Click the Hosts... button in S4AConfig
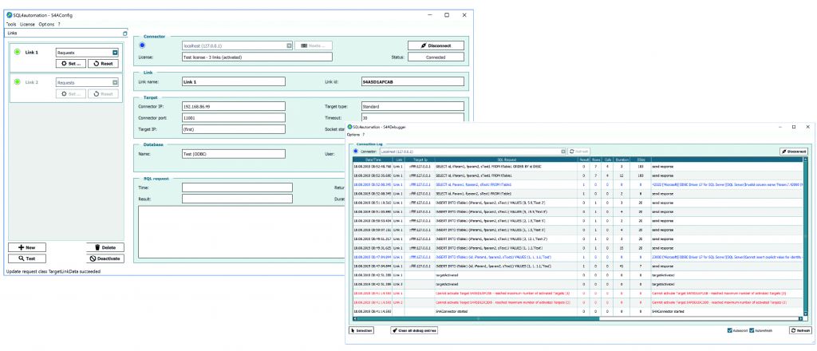The image size is (817, 351). click(313, 45)
